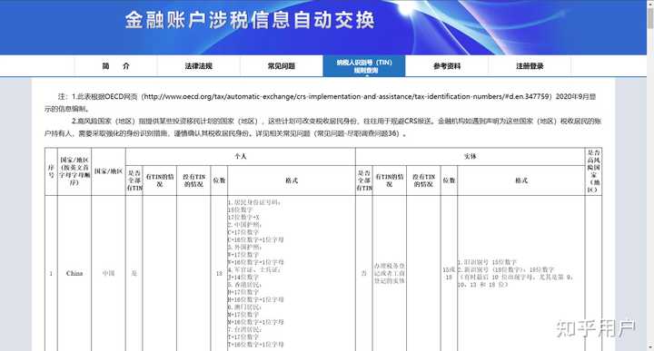Viewport: 654px width, 351px height.
Task: Click the 是否高风险国家 column header
Action: click(593, 171)
